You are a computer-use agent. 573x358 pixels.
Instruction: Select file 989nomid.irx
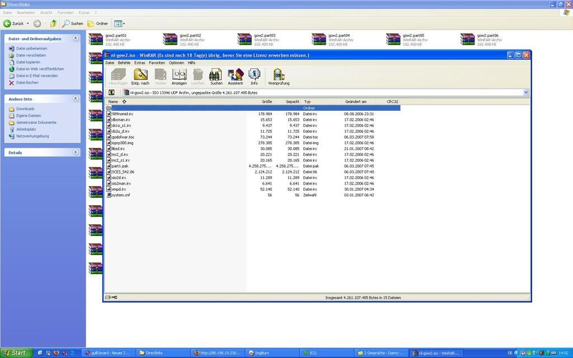tap(123, 114)
